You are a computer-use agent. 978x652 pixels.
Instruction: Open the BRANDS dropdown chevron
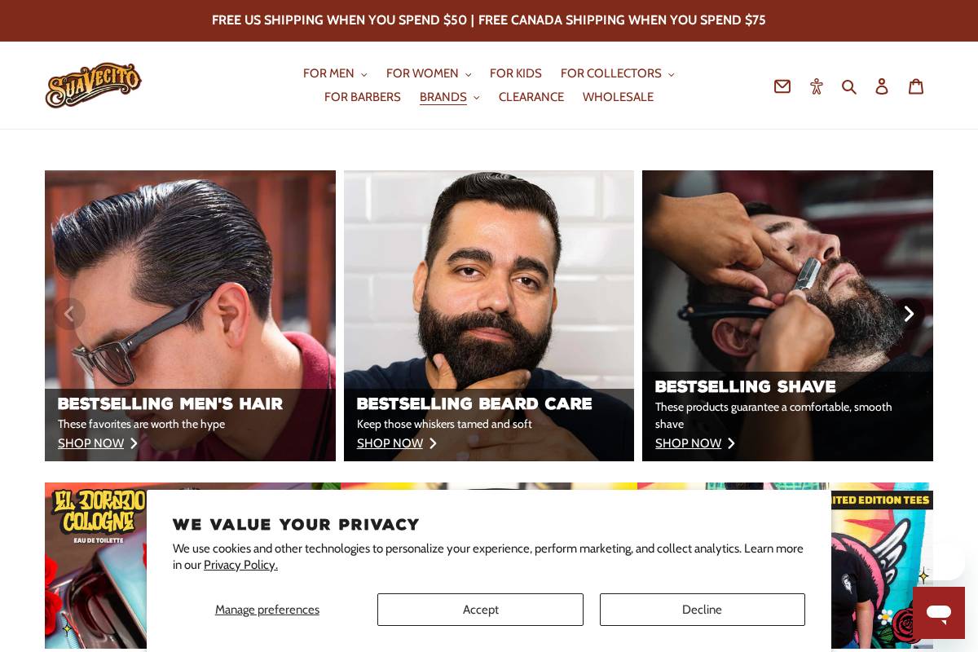tap(476, 97)
